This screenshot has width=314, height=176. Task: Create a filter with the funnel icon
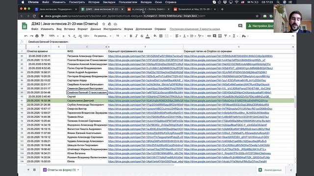[226, 36]
